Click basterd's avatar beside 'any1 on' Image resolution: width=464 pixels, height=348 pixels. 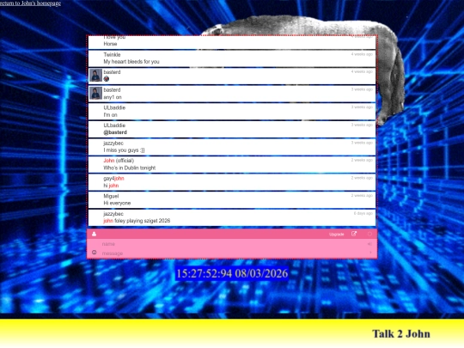(x=95, y=93)
